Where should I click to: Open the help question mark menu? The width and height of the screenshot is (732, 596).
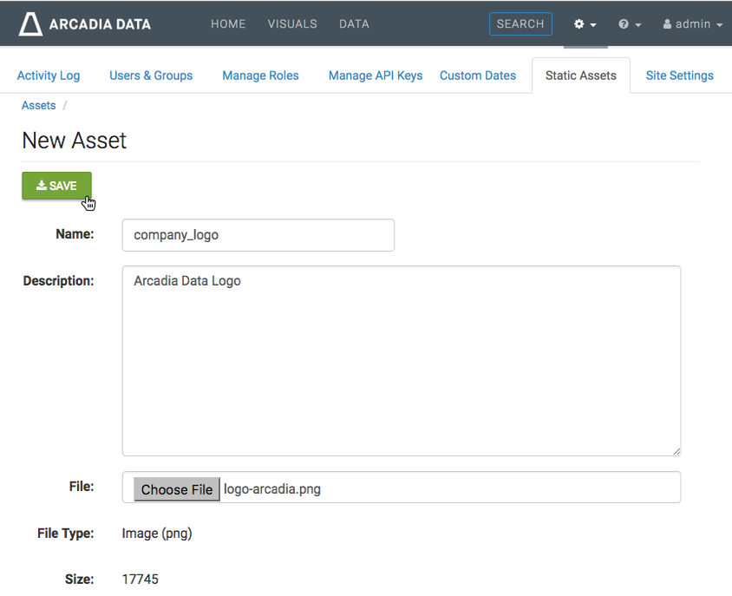pos(630,24)
